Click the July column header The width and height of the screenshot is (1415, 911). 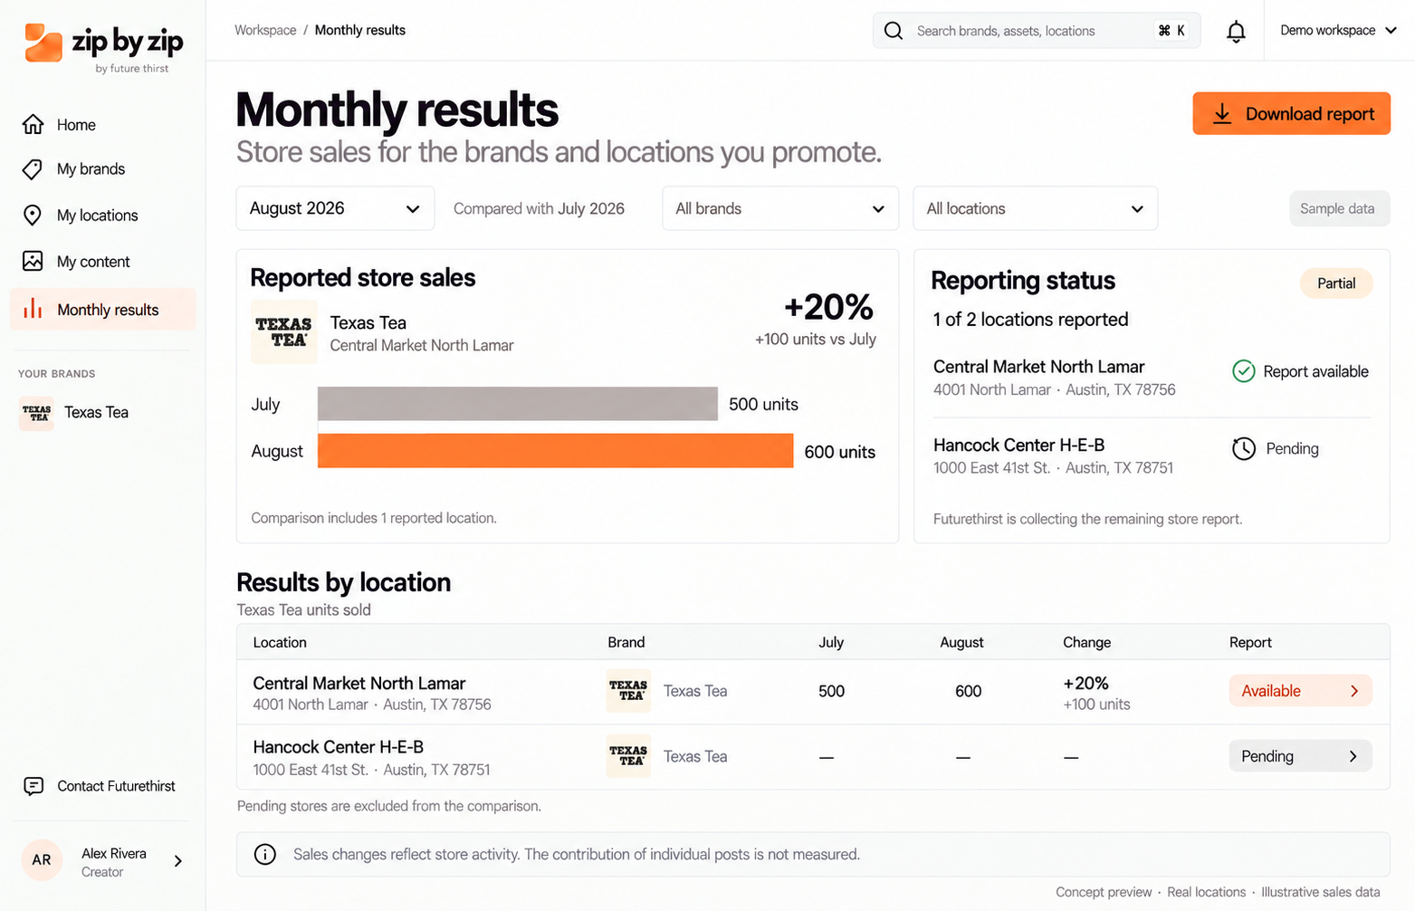click(831, 642)
